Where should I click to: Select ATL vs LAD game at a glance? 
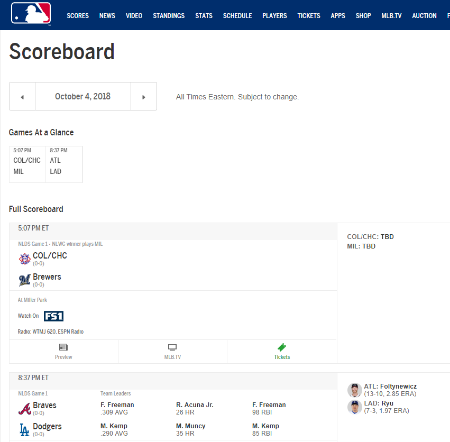pos(64,165)
